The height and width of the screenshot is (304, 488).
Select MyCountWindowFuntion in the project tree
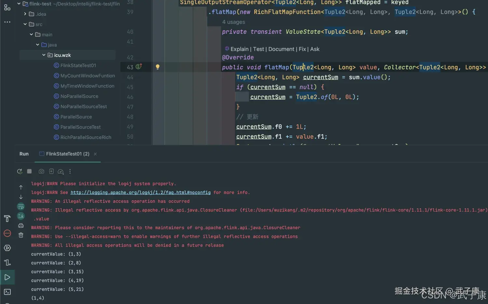(x=88, y=76)
